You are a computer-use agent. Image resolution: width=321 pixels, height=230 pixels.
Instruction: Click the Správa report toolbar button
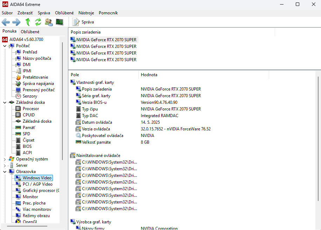83,22
